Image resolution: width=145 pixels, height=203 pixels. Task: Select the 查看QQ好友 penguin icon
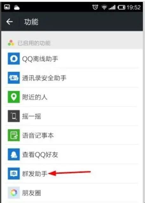(14, 154)
